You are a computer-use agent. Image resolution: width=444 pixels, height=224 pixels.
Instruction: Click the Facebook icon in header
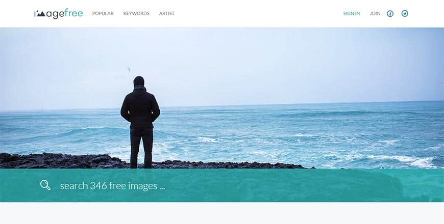click(x=390, y=14)
